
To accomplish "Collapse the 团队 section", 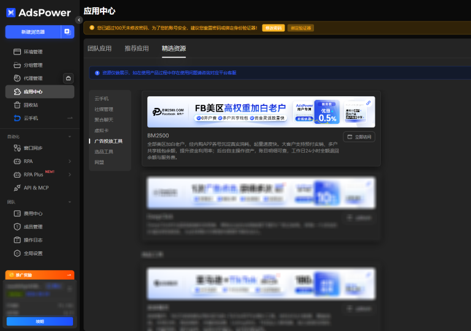I will coord(70,202).
